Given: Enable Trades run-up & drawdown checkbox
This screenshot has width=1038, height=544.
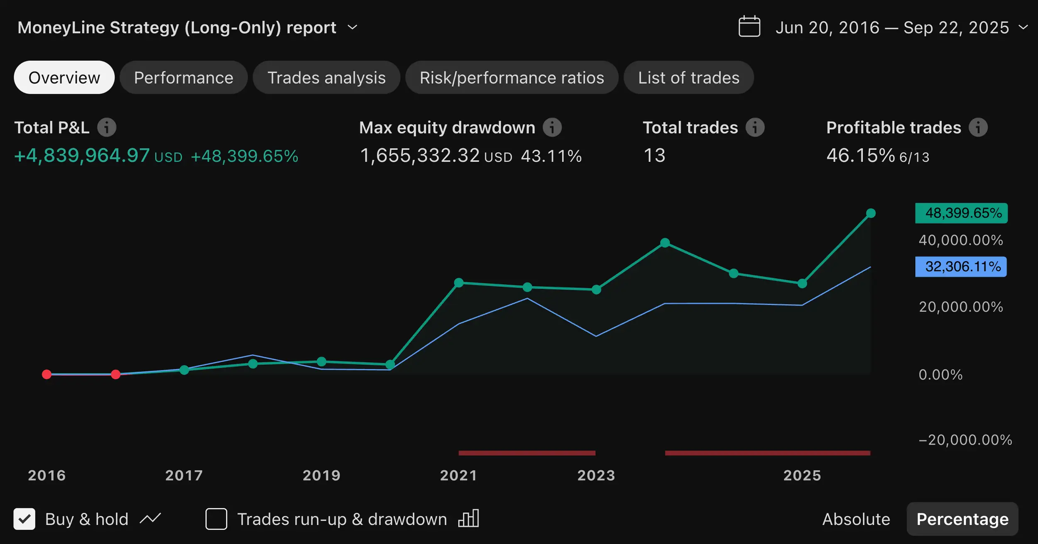Looking at the screenshot, I should [x=216, y=519].
